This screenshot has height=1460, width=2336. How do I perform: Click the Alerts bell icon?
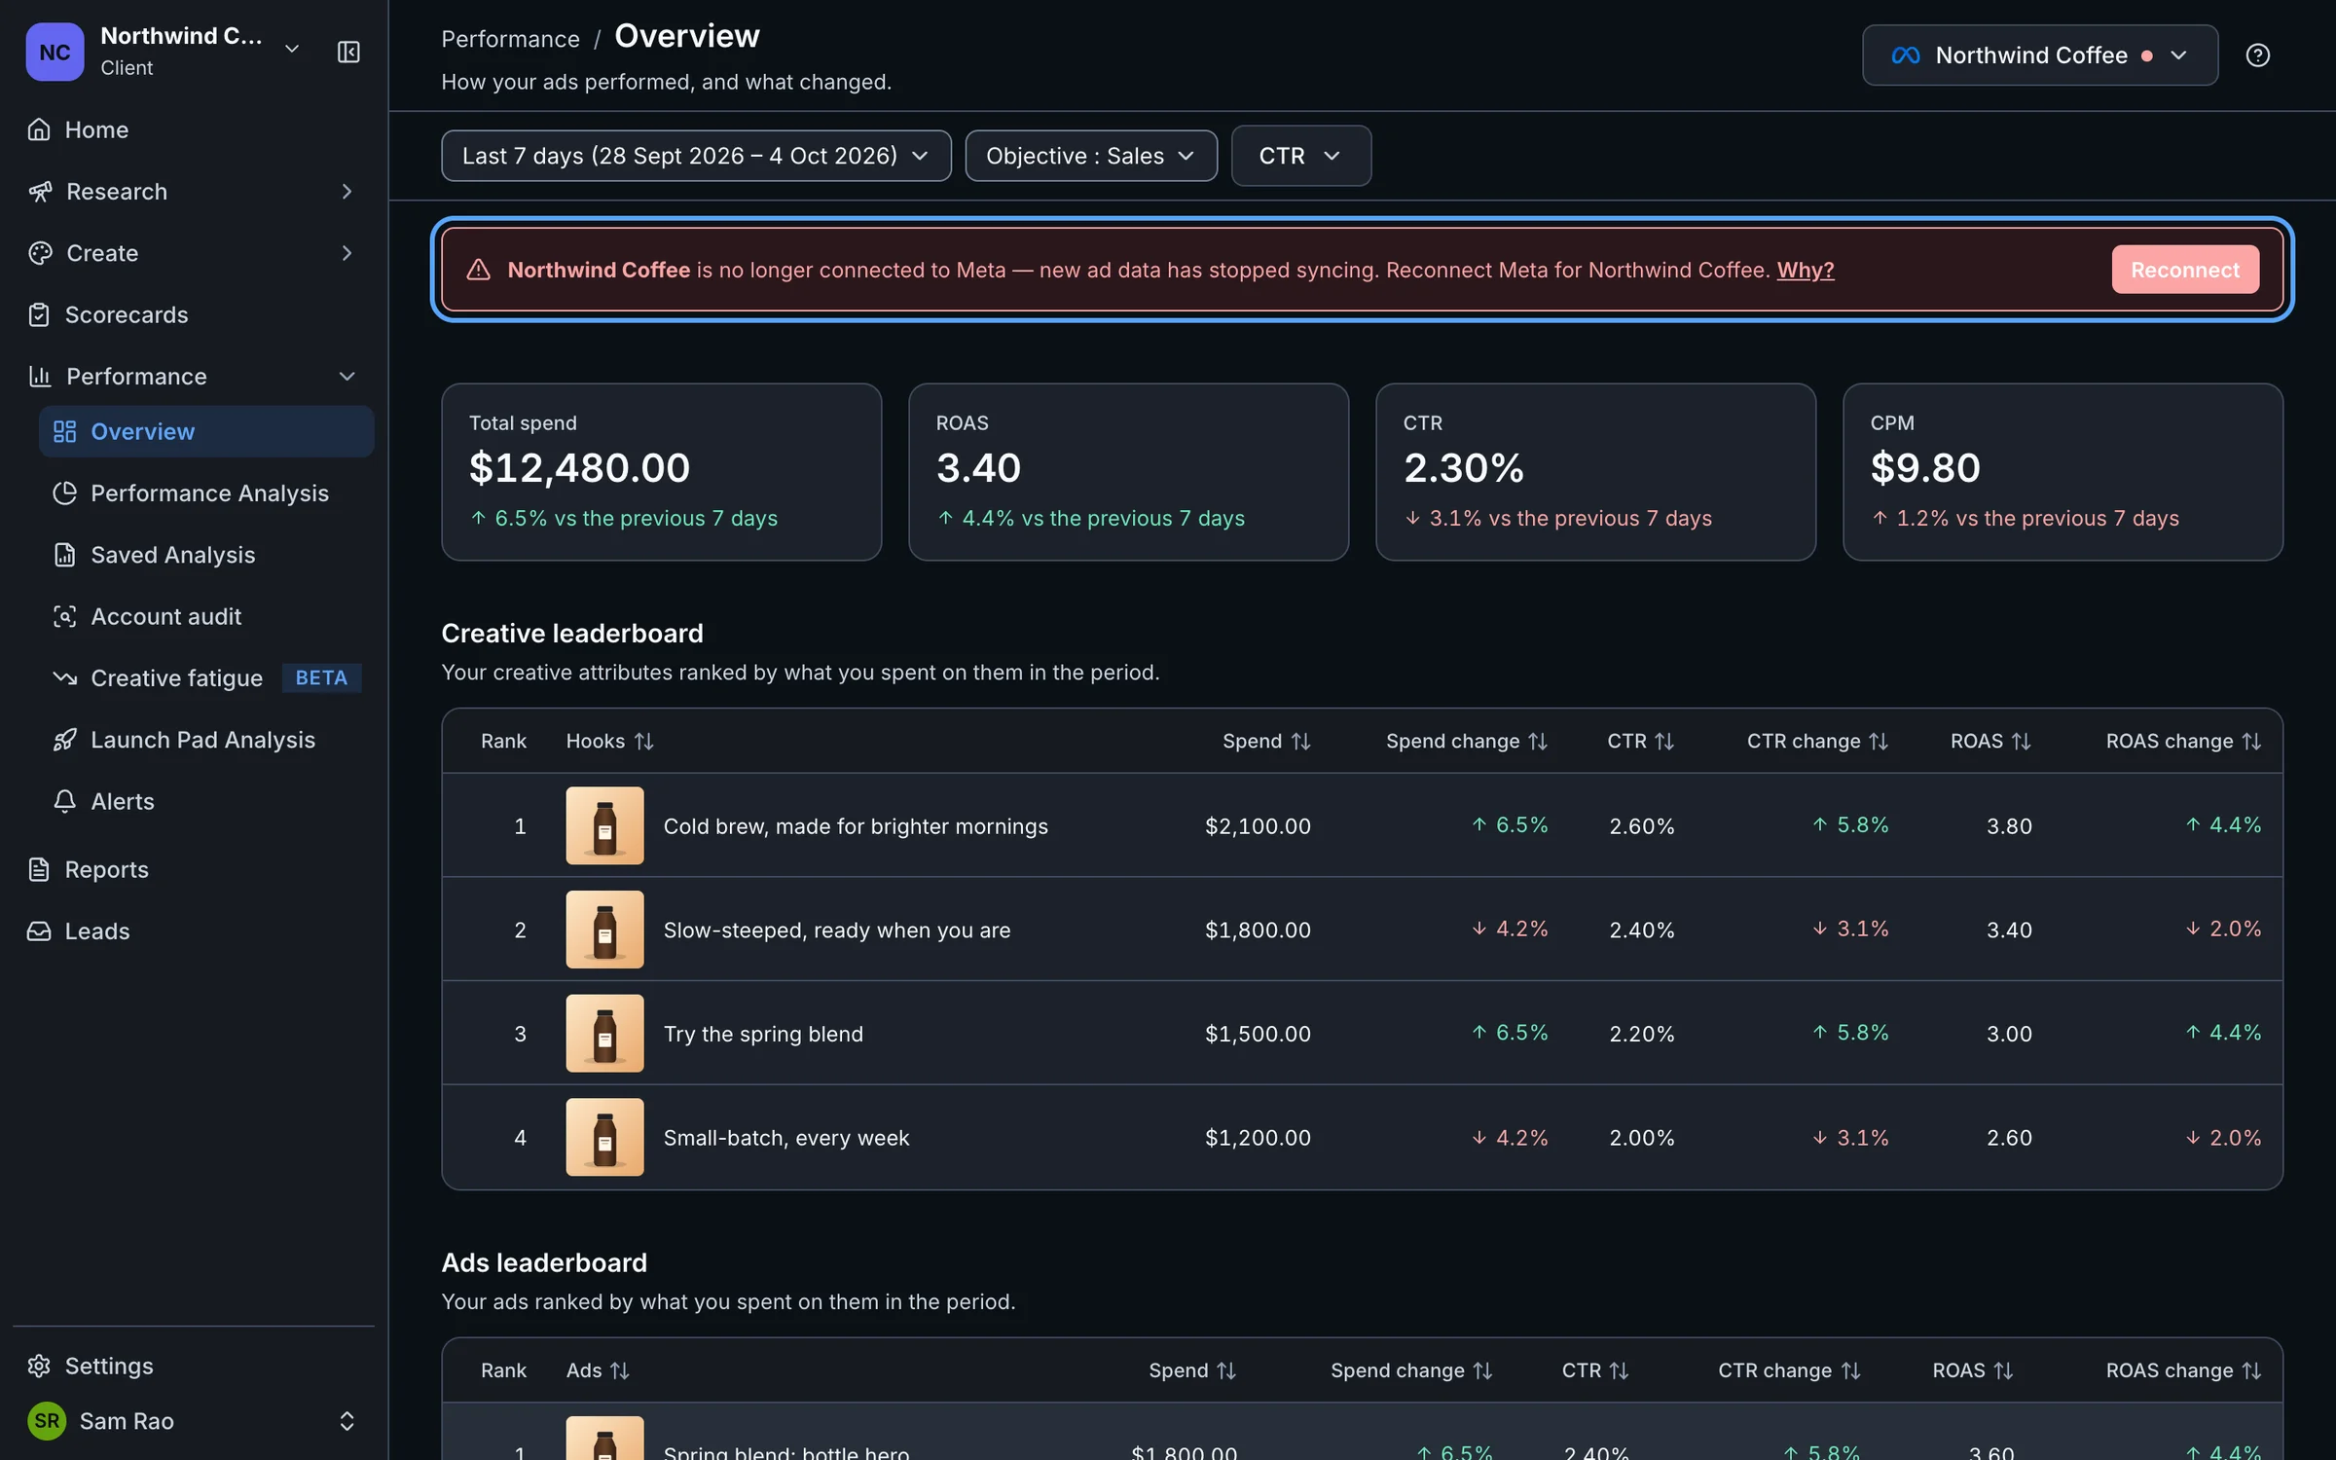pos(64,801)
